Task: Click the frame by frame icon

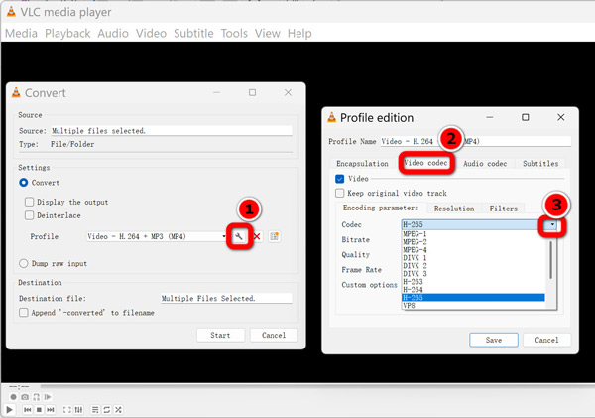Action: (48, 397)
